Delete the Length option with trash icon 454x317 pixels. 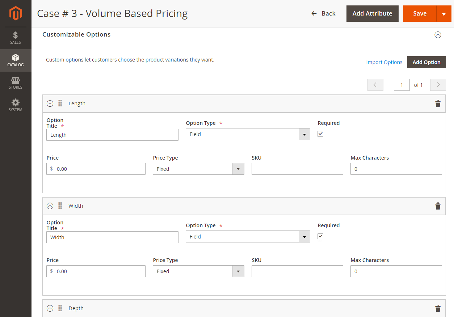pyautogui.click(x=438, y=104)
